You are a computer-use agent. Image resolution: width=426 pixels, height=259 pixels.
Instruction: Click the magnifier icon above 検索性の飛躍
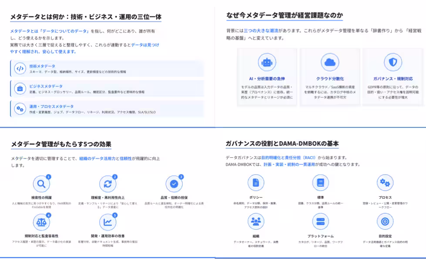[41, 184]
